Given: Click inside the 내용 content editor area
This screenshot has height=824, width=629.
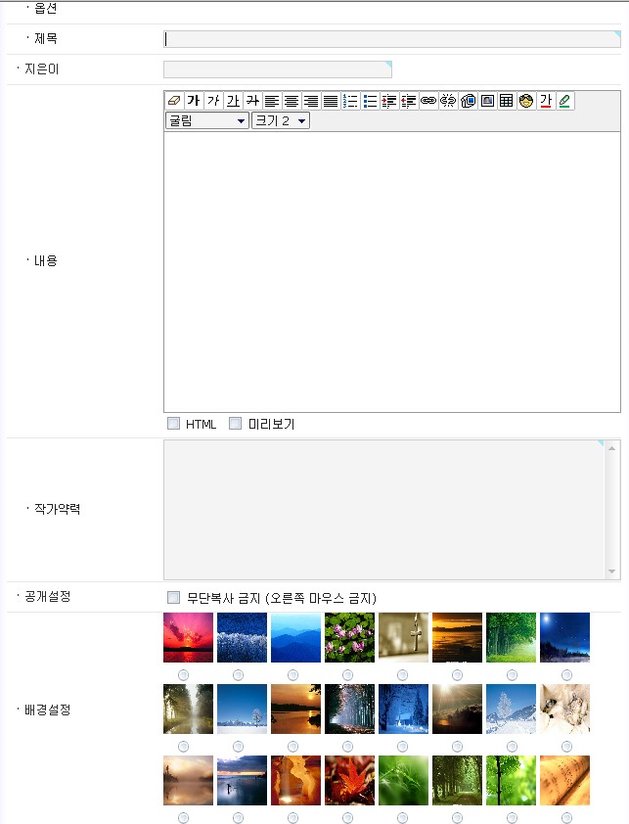Looking at the screenshot, I should pos(392,272).
